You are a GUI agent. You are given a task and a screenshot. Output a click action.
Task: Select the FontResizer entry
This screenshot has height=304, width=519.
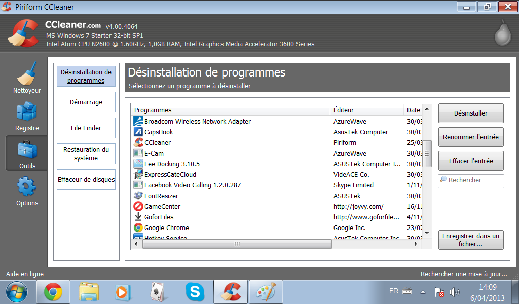point(162,196)
